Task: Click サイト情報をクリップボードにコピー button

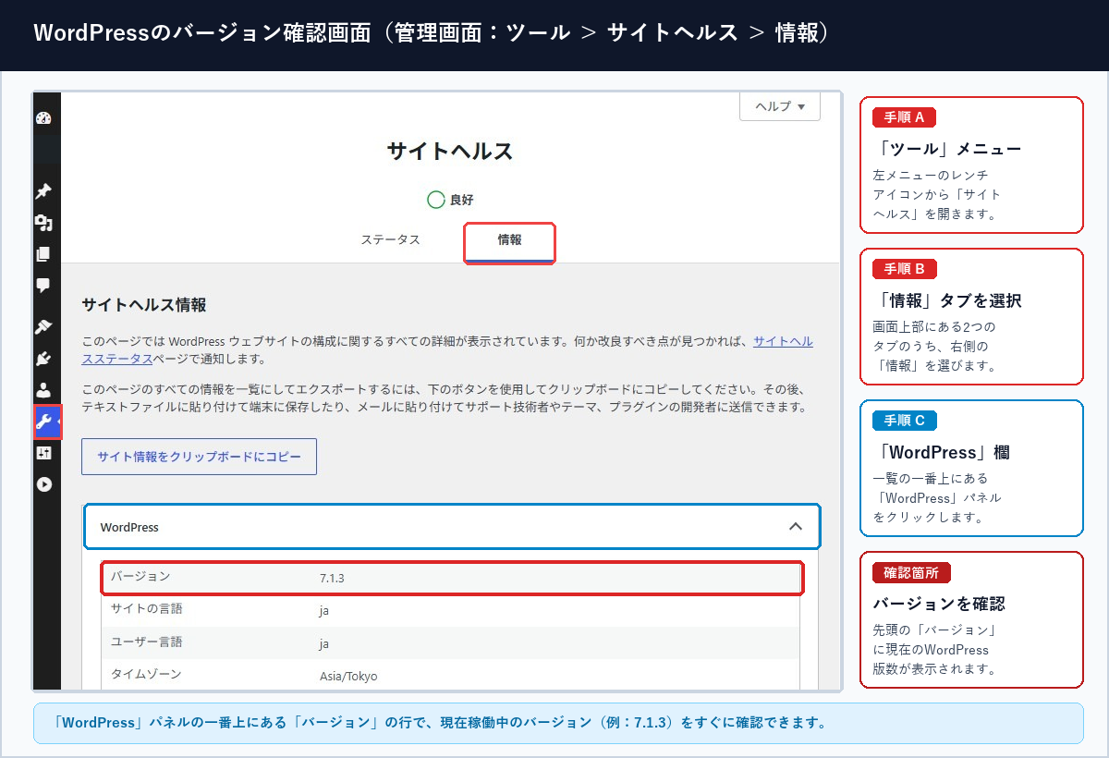Action: [x=199, y=457]
